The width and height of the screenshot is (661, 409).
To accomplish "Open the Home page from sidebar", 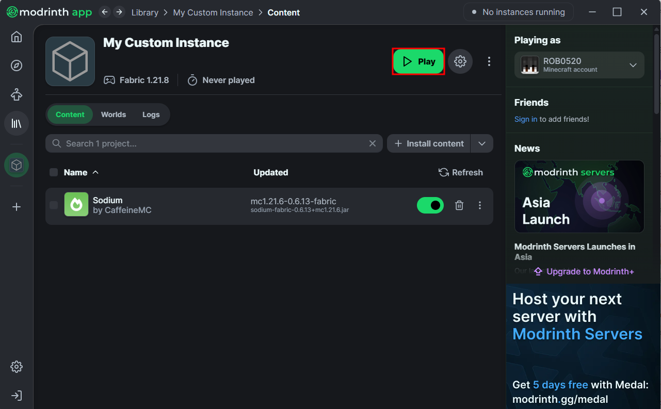I will tap(17, 37).
